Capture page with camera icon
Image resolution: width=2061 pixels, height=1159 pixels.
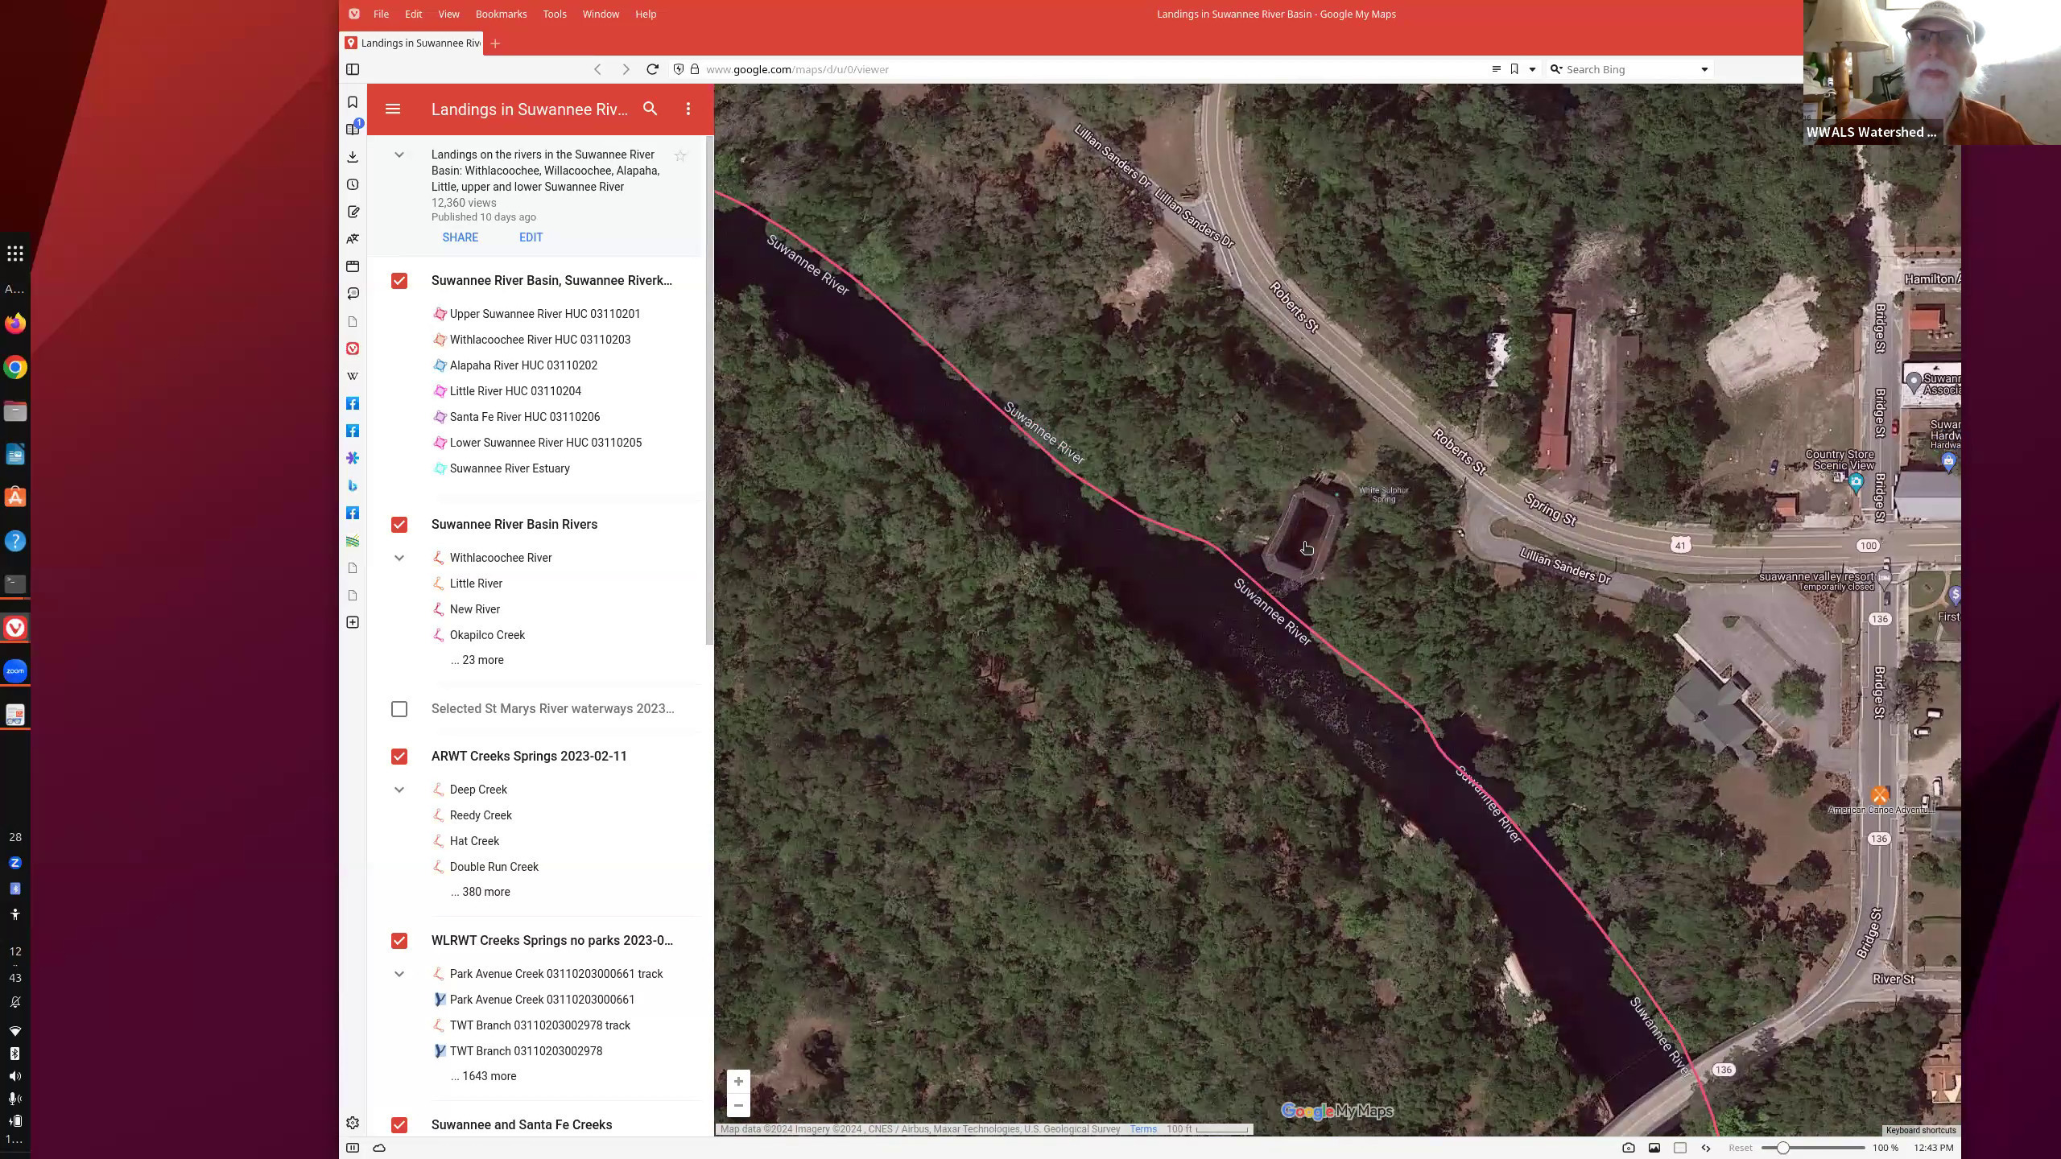(x=1628, y=1148)
